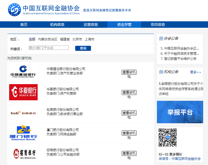Click the China Construction Bank logo
Screen dimensions: 208x165
pyautogui.click(x=23, y=72)
